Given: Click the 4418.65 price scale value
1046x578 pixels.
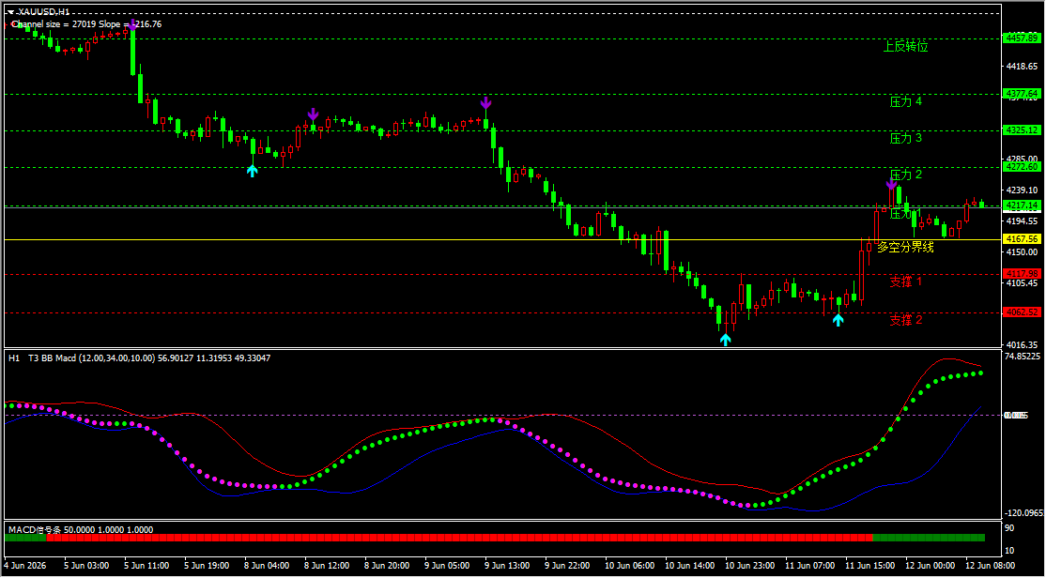Looking at the screenshot, I should tap(1022, 67).
